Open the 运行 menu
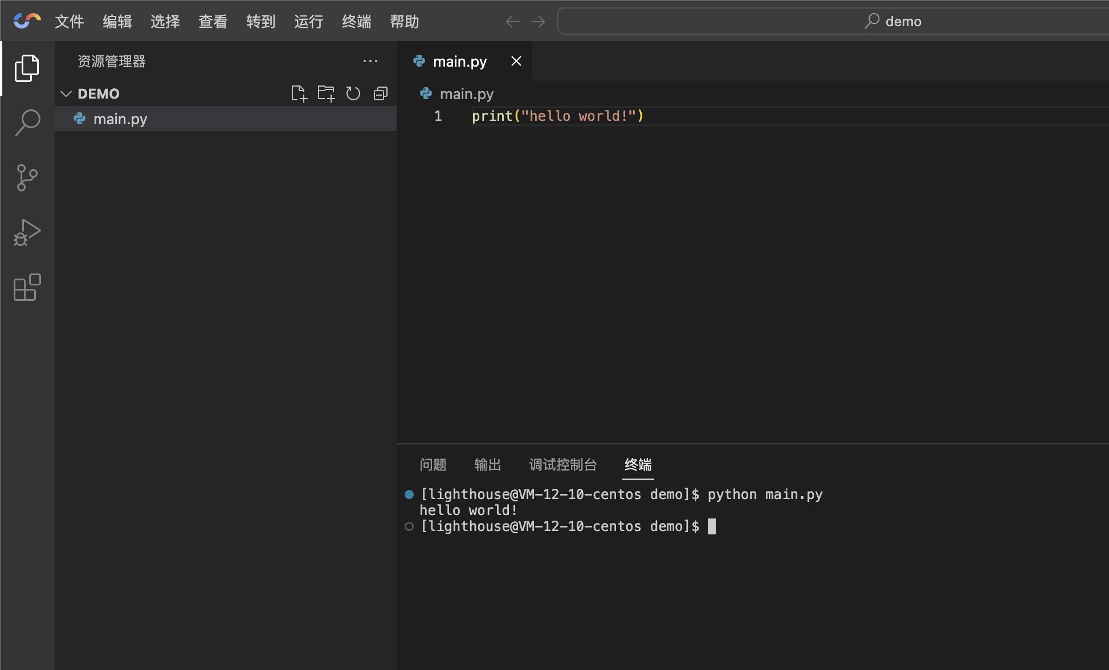Image resolution: width=1109 pixels, height=670 pixels. (309, 22)
